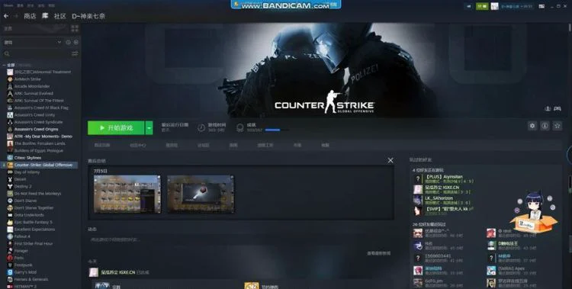
Task: Open friend GoTG.pm in the played-before list
Action: pos(438,283)
